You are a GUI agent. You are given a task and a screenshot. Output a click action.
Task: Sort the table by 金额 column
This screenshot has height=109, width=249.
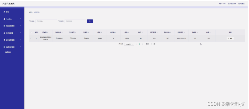pos(210,32)
